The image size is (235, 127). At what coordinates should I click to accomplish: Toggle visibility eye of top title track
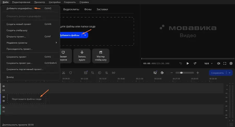click(x=4, y=86)
